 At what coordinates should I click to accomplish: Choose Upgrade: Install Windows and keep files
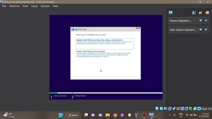click(105, 44)
